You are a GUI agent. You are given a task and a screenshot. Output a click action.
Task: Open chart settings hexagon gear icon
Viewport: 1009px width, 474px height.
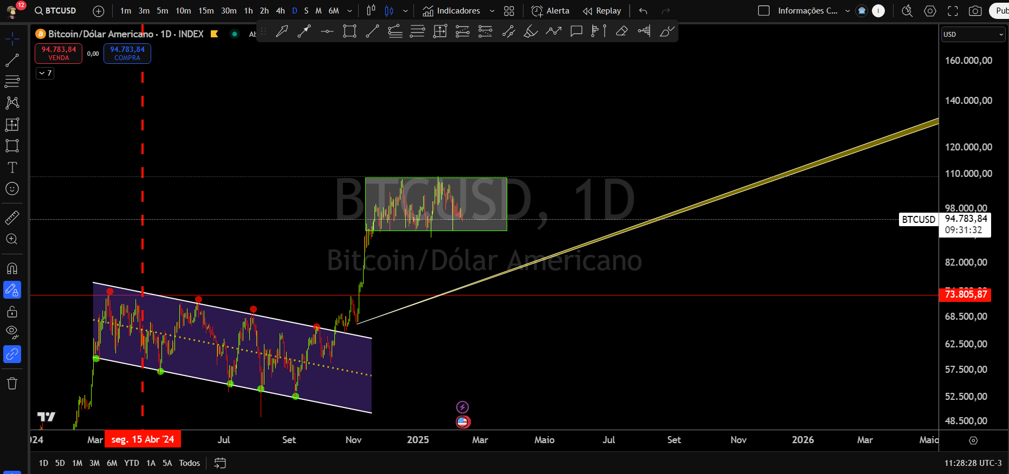coord(930,11)
